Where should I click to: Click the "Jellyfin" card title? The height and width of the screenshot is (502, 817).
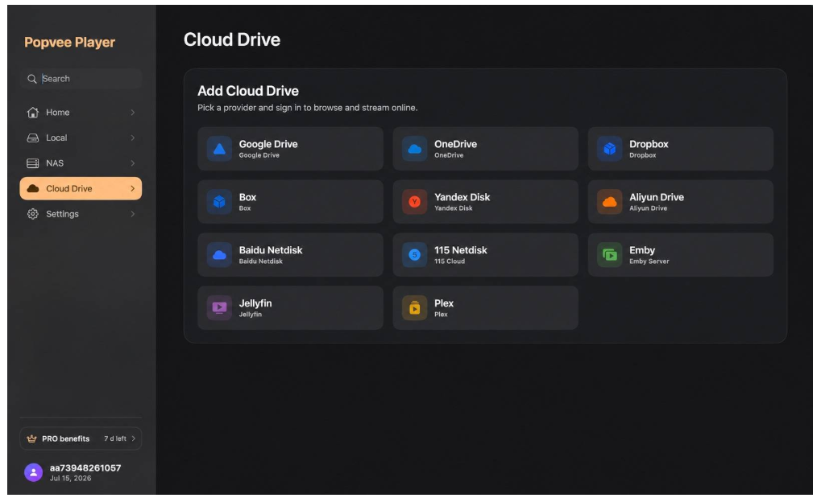pos(255,303)
